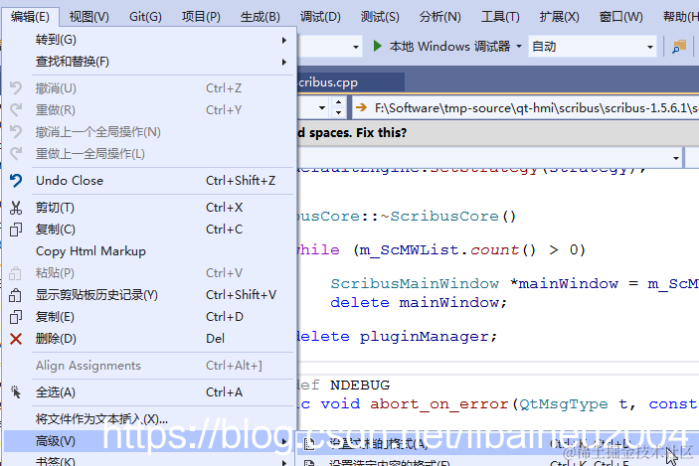Viewport: 699px width, 466px height.
Task: Open the 自动 combo box
Action: point(593,47)
